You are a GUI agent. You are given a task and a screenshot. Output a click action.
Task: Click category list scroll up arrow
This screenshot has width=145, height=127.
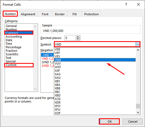[35, 26]
